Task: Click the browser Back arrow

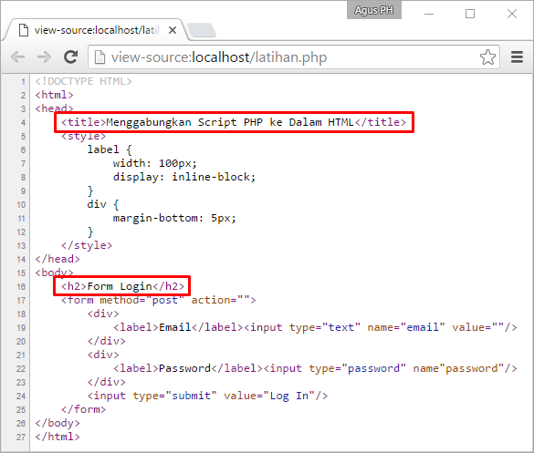Action: click(17, 57)
